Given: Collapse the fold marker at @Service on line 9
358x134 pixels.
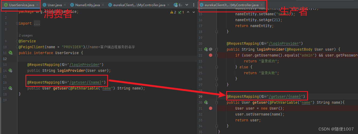Looking at the screenshot, I should pos(17,41).
